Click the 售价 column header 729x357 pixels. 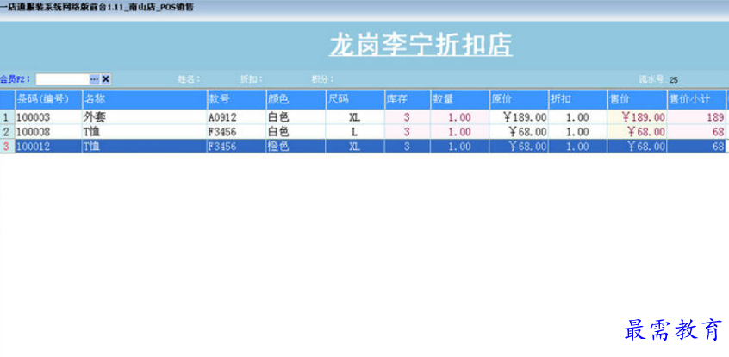tap(638, 99)
